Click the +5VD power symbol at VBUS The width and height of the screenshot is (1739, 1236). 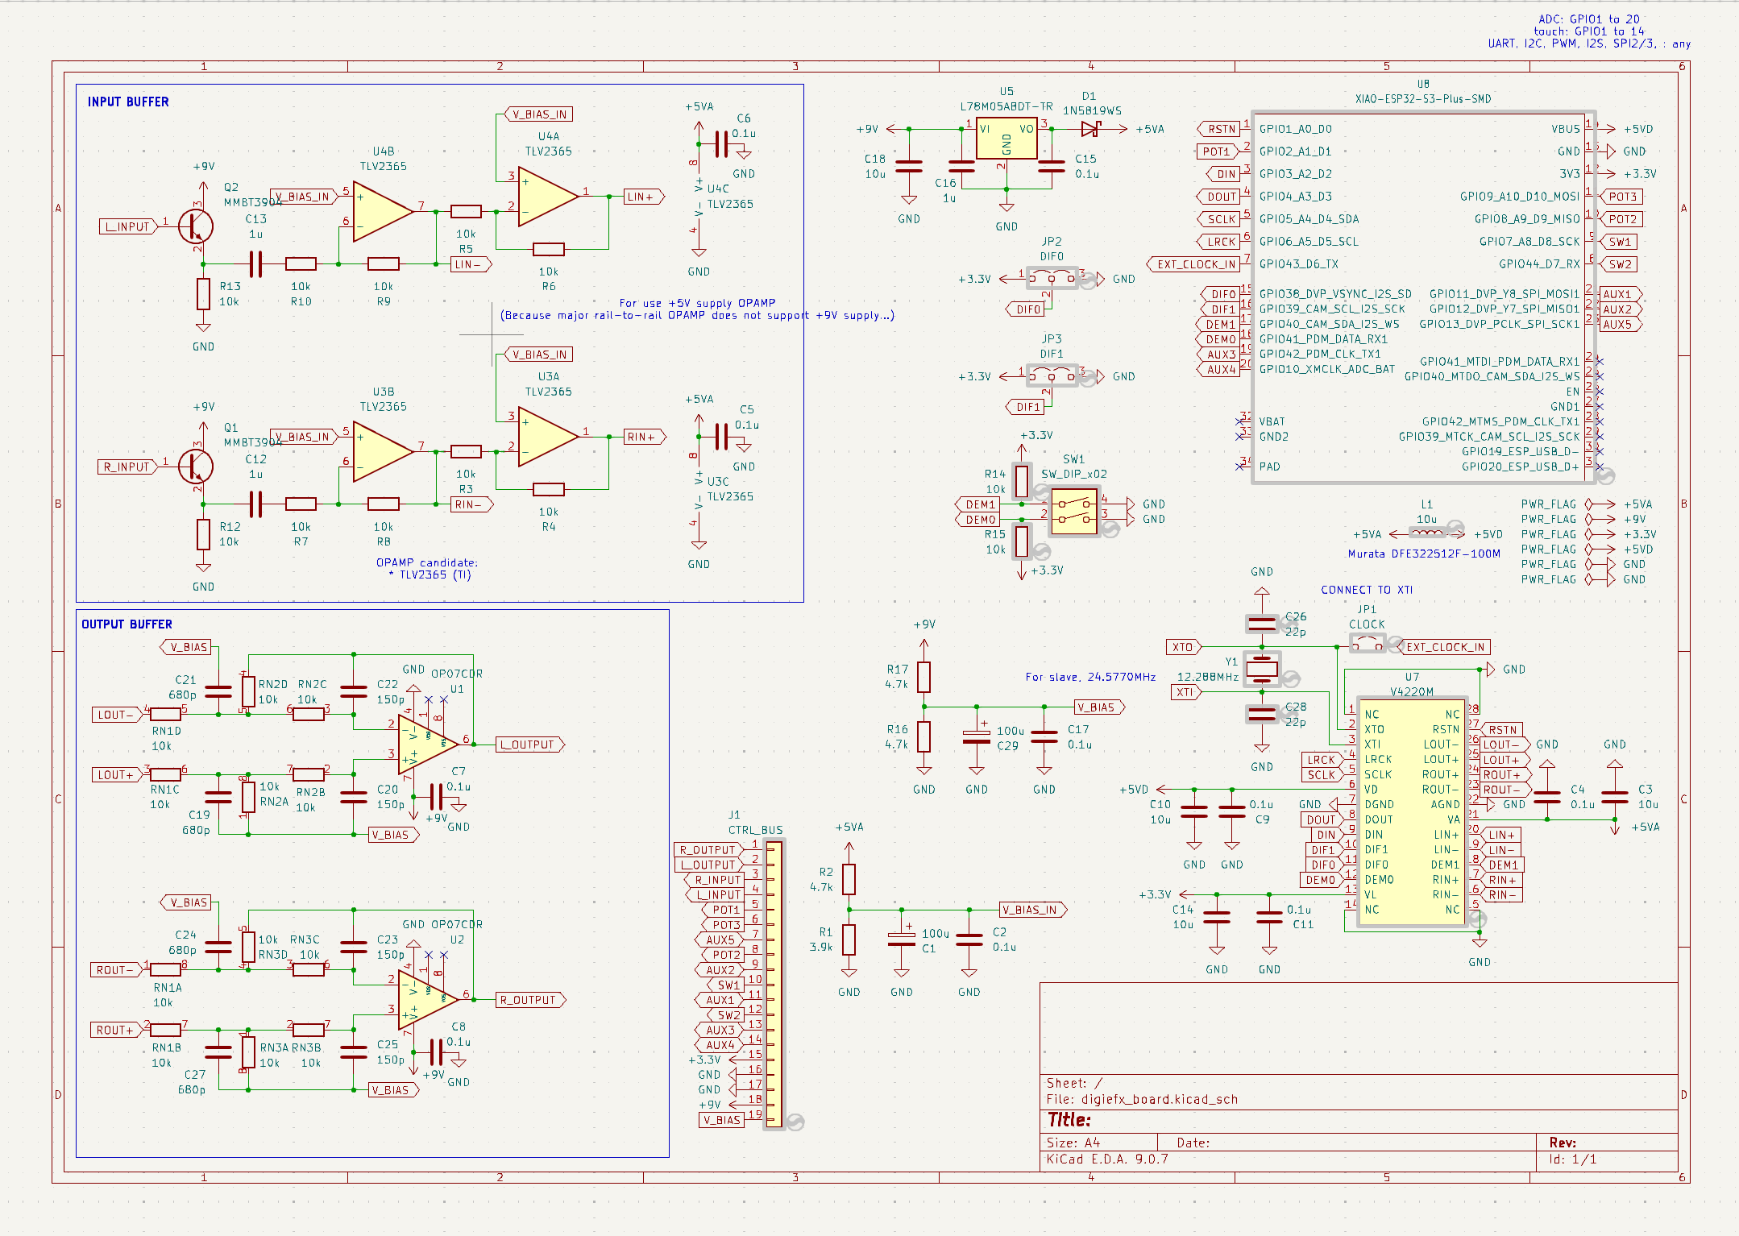pos(1628,129)
